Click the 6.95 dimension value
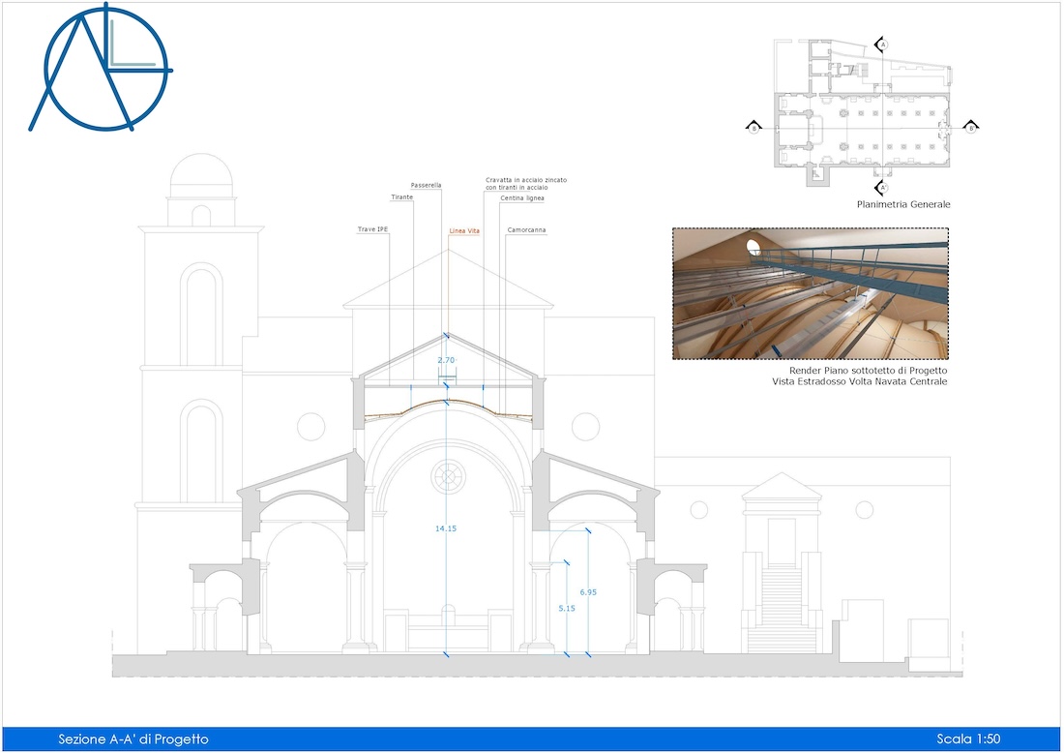The width and height of the screenshot is (1064, 753). (588, 591)
